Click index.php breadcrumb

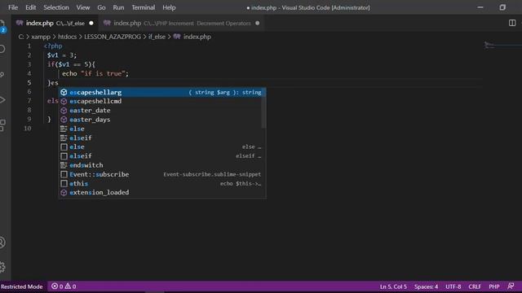(x=192, y=37)
